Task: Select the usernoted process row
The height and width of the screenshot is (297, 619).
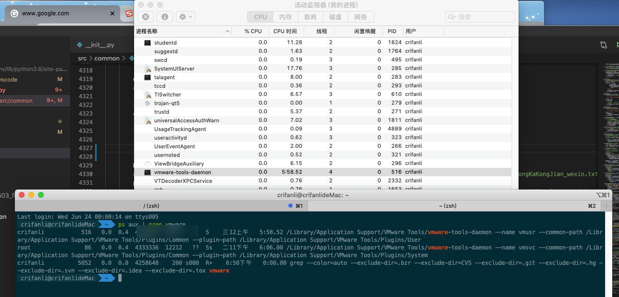Action: click(323, 155)
